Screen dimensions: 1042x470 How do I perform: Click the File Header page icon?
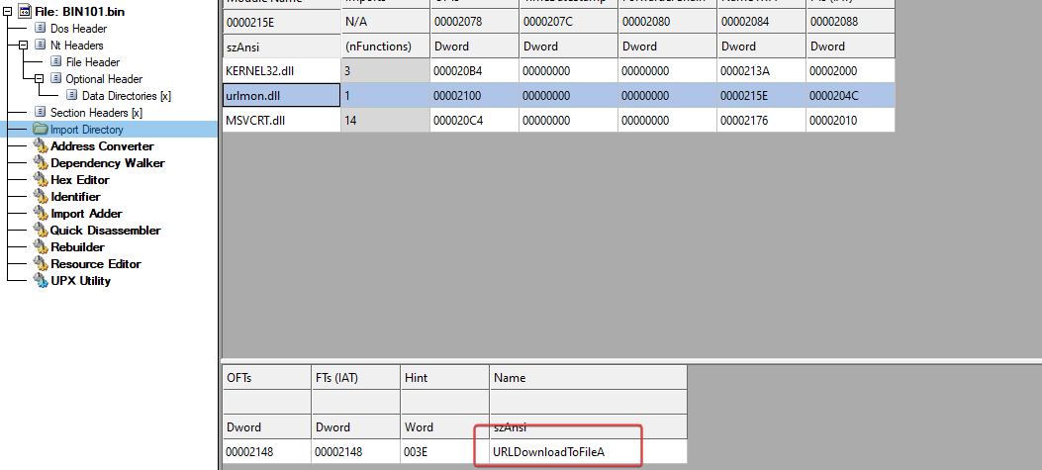pyautogui.click(x=55, y=61)
